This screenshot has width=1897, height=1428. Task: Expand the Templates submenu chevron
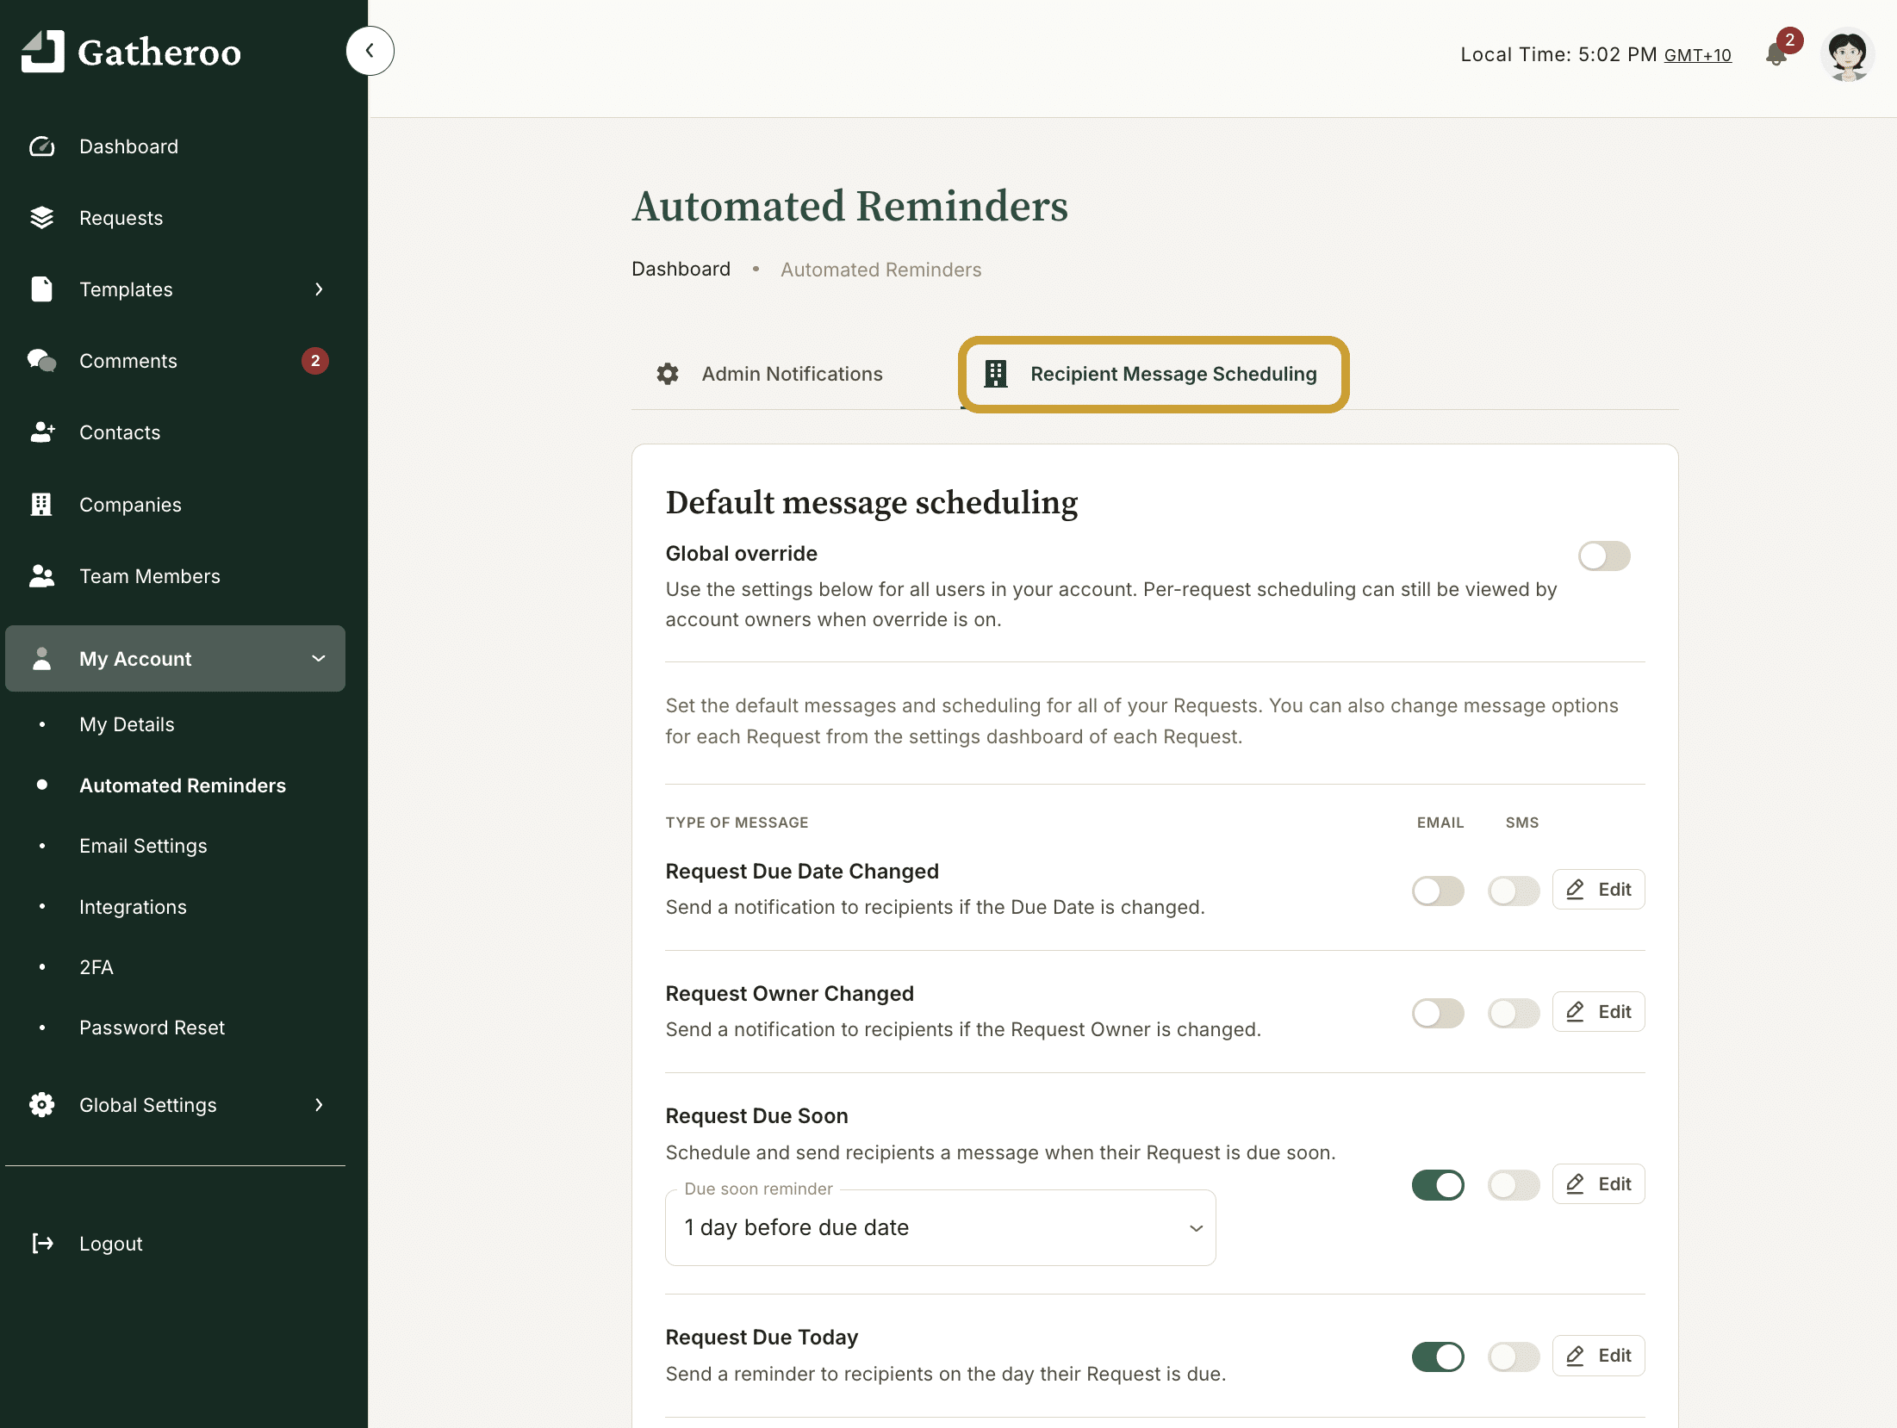click(x=319, y=289)
